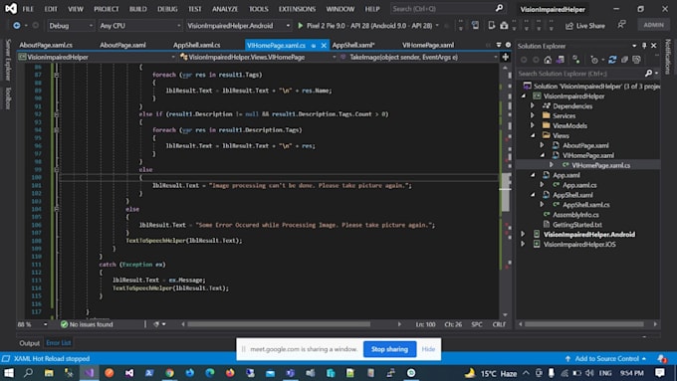Expand the Services folder
Screen dimensions: 677x381
coord(533,115)
